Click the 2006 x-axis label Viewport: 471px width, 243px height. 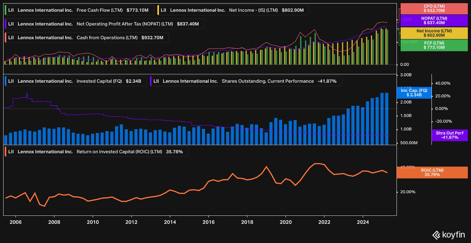click(16, 222)
